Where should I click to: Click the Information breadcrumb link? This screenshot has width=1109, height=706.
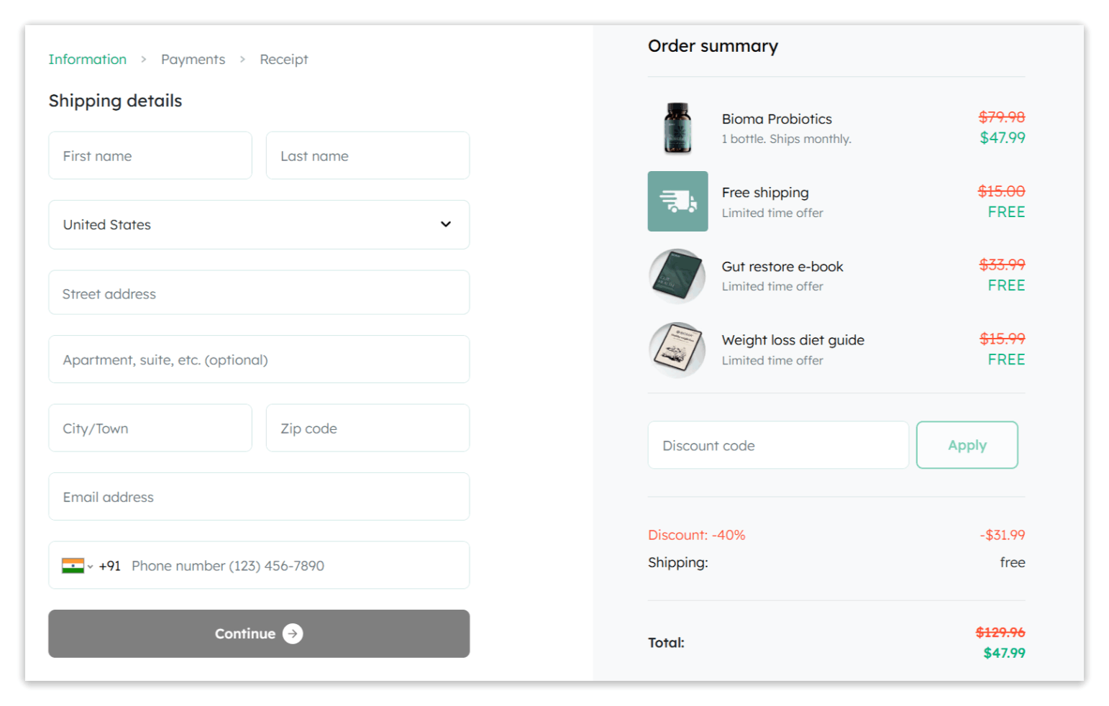click(x=87, y=59)
